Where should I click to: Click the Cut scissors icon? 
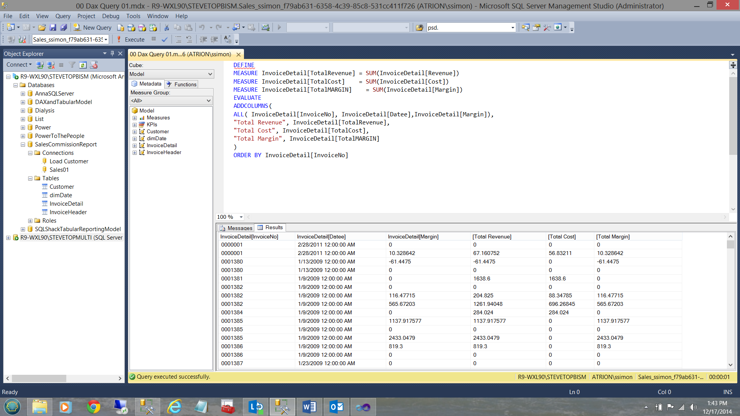[166, 27]
